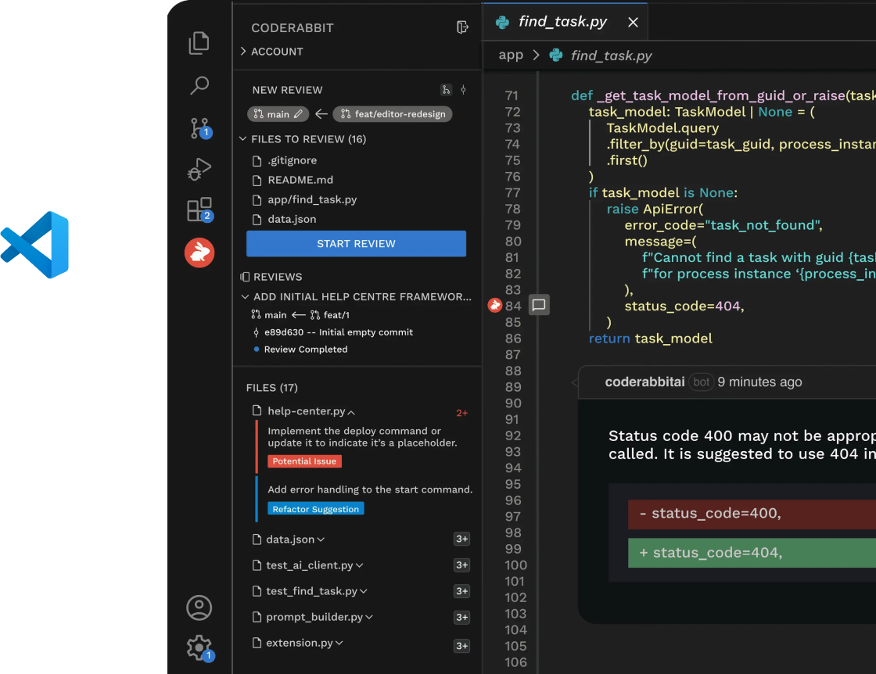Click the app breadcrumb segment
The width and height of the screenshot is (876, 674).
(x=511, y=55)
